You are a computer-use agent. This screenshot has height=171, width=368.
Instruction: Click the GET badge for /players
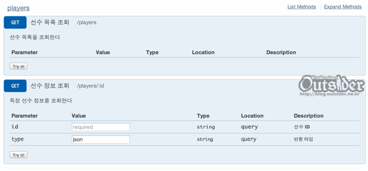(15, 22)
